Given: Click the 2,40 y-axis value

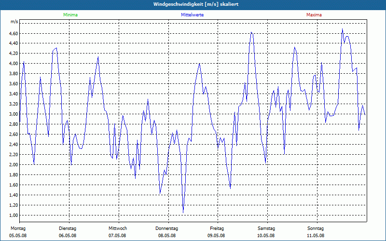Looking at the screenshot, I should (14, 144).
